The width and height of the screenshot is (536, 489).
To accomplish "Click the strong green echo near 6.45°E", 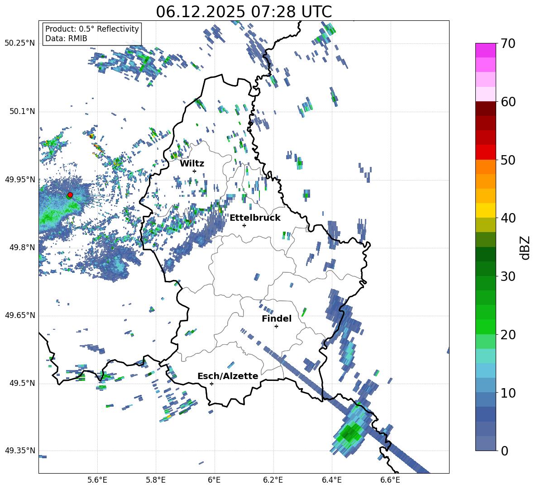I will coord(349,434).
